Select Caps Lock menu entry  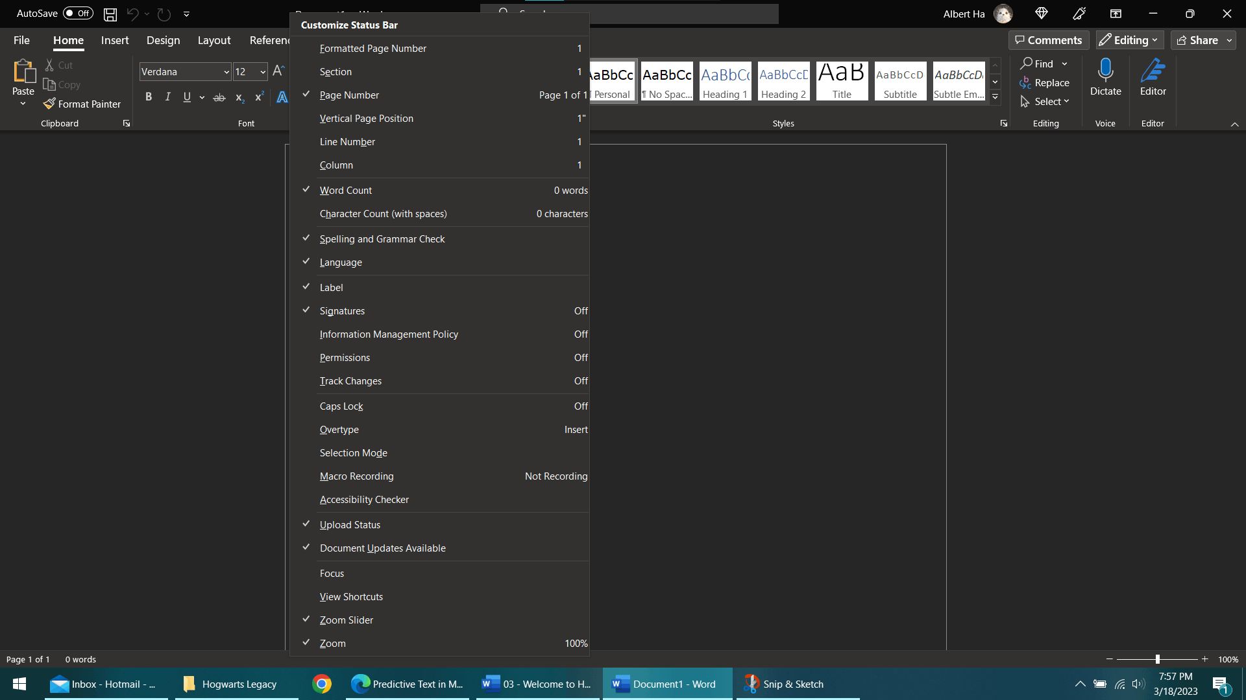click(341, 406)
